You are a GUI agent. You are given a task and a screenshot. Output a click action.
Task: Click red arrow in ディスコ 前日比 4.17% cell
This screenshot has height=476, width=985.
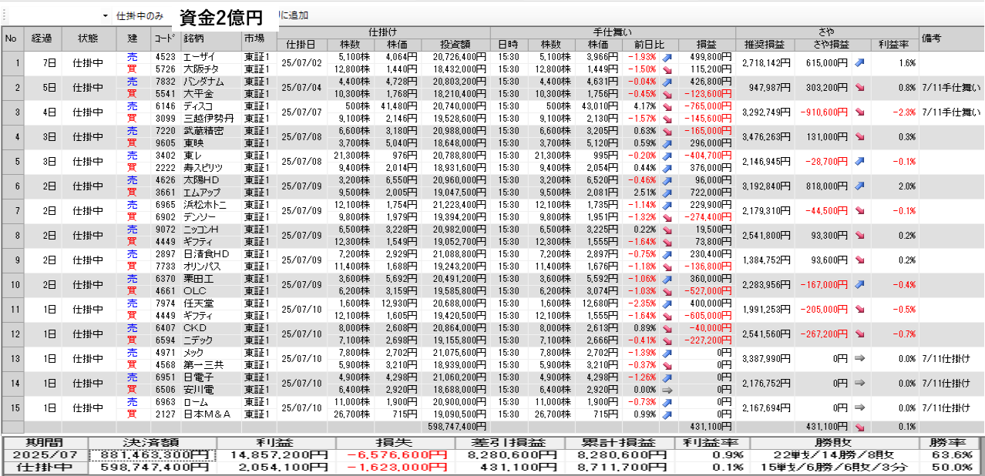pyautogui.click(x=667, y=106)
